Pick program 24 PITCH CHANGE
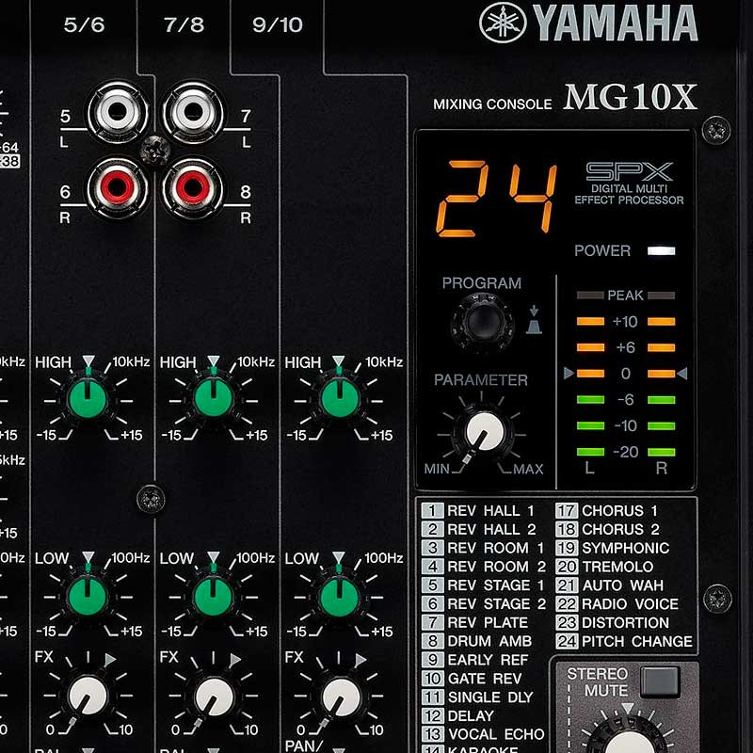 (x=624, y=641)
